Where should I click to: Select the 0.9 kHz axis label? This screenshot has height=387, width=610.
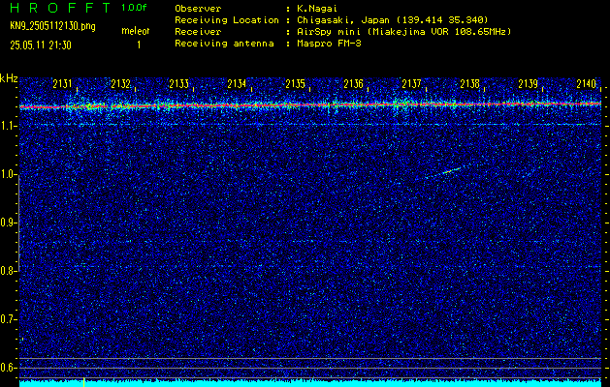pos(9,223)
